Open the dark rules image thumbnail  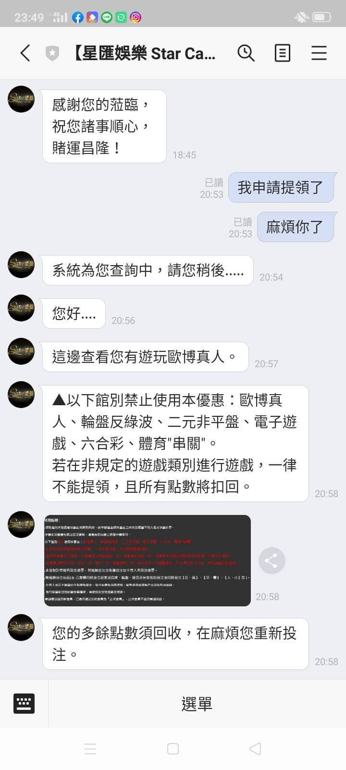[148, 561]
